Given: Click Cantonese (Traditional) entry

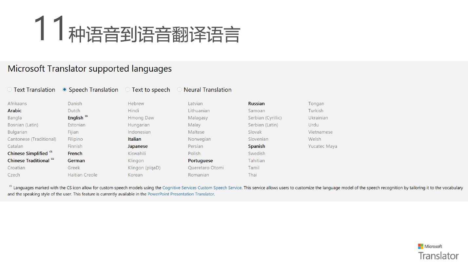Looking at the screenshot, I should pyautogui.click(x=32, y=139).
